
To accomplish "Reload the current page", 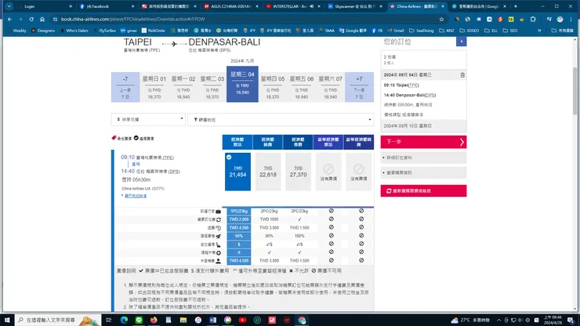I will (31, 20).
